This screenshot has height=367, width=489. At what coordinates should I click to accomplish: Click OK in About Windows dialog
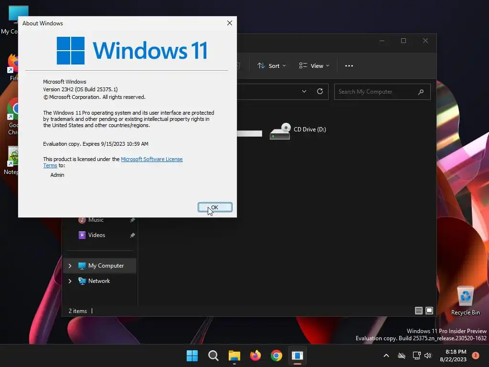pos(215,207)
